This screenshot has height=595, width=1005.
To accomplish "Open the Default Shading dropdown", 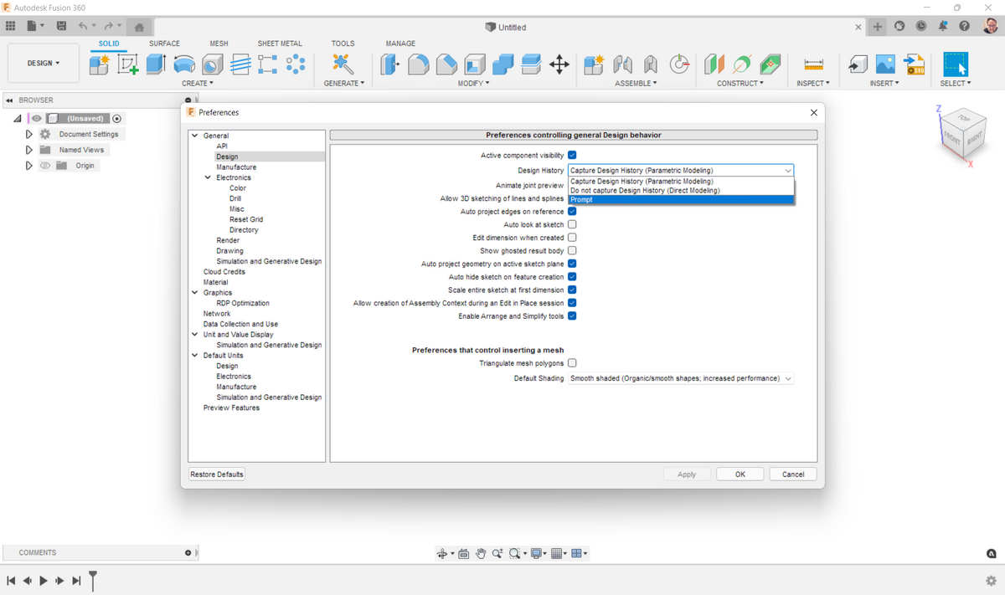I will 681,379.
